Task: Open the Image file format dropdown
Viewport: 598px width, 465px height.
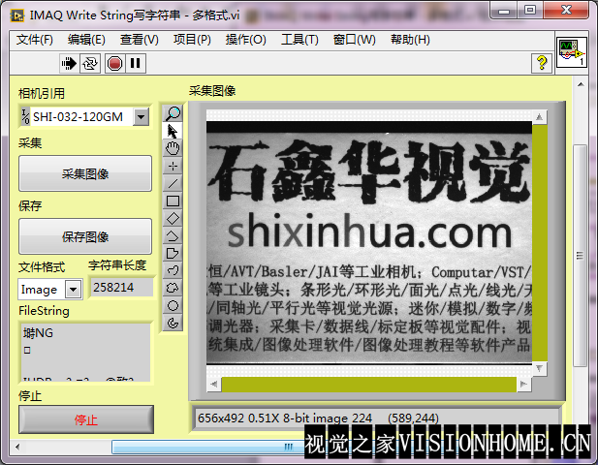Action: (x=74, y=290)
